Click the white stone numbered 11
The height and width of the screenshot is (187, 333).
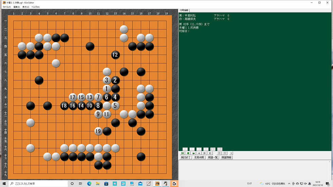click(x=107, y=114)
